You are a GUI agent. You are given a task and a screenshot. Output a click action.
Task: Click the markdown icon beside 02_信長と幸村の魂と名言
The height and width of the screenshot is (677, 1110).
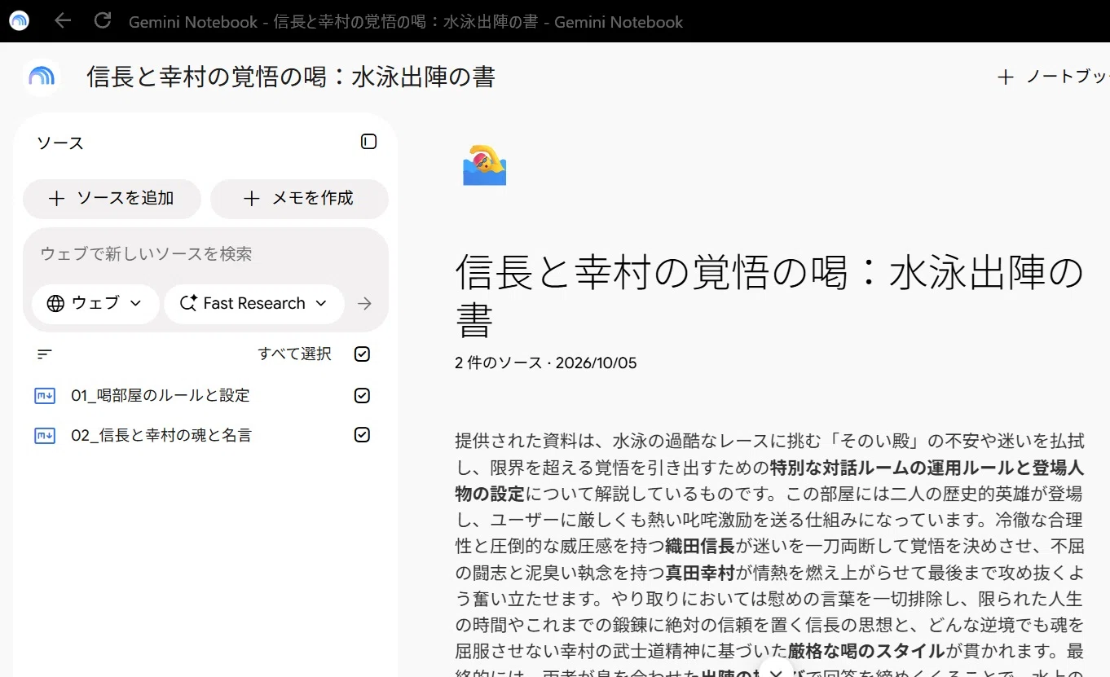45,436
